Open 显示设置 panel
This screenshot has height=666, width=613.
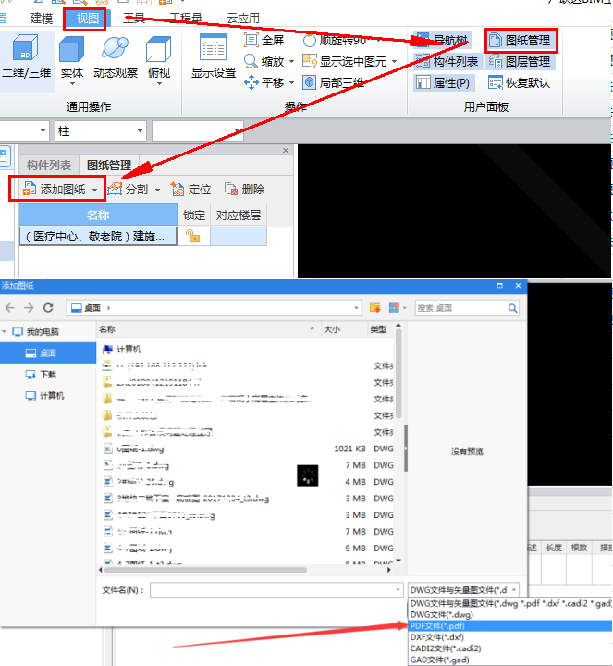[213, 57]
